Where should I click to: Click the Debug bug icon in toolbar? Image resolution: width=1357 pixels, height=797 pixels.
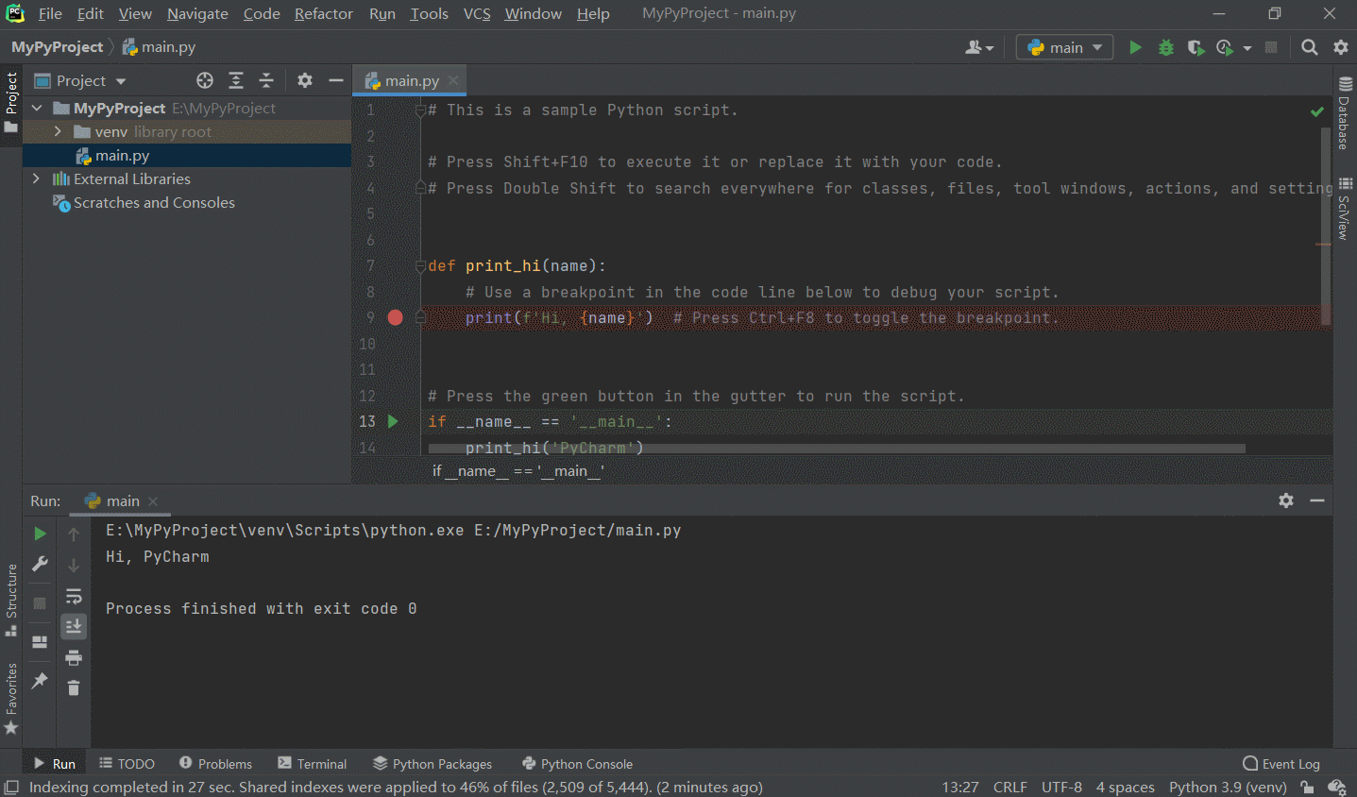1166,47
